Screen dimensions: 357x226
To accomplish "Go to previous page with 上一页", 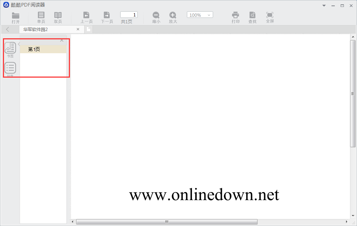I will 87,17.
